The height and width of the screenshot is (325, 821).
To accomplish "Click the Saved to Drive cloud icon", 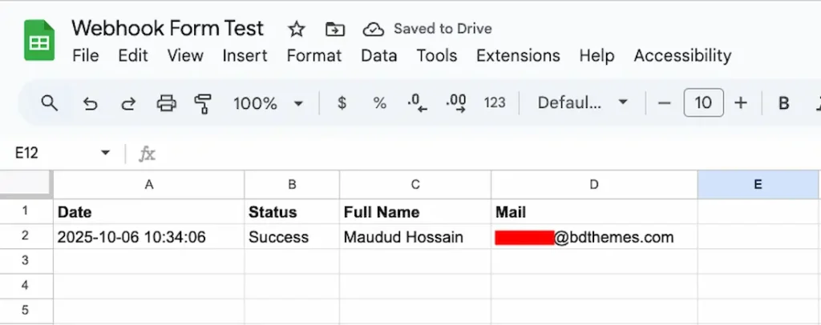I will tap(374, 30).
